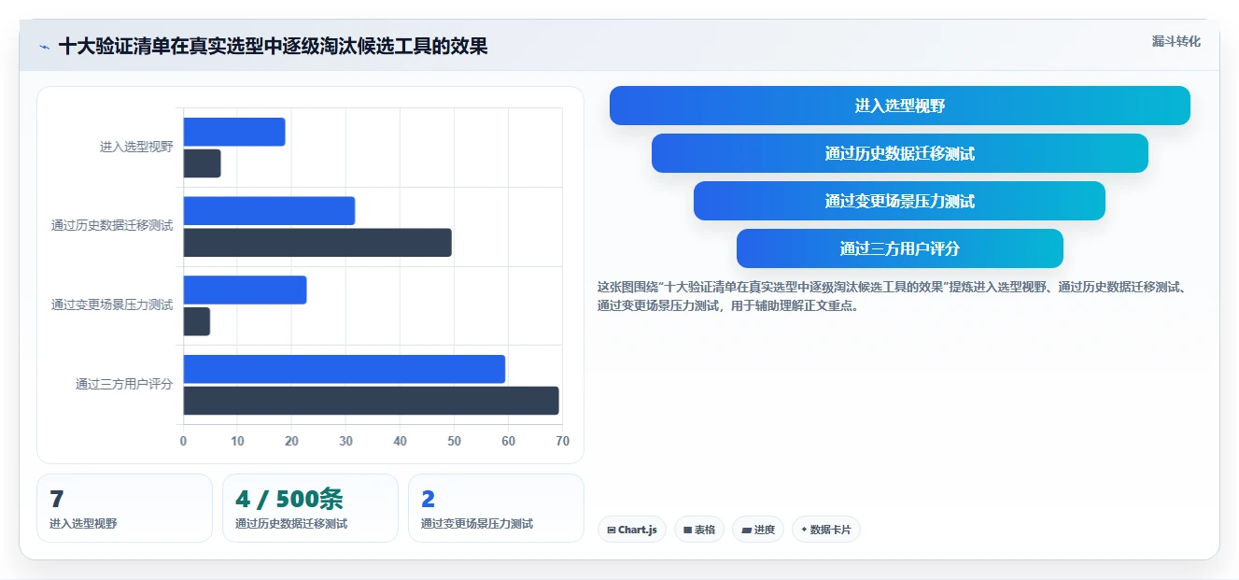Click the x-axis tick label 10

pyautogui.click(x=237, y=441)
